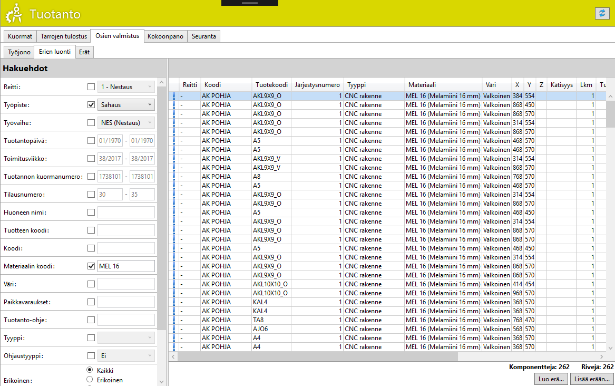Image resolution: width=615 pixels, height=386 pixels.
Task: Toggle the Koodi filter checkbox
Action: (x=91, y=248)
